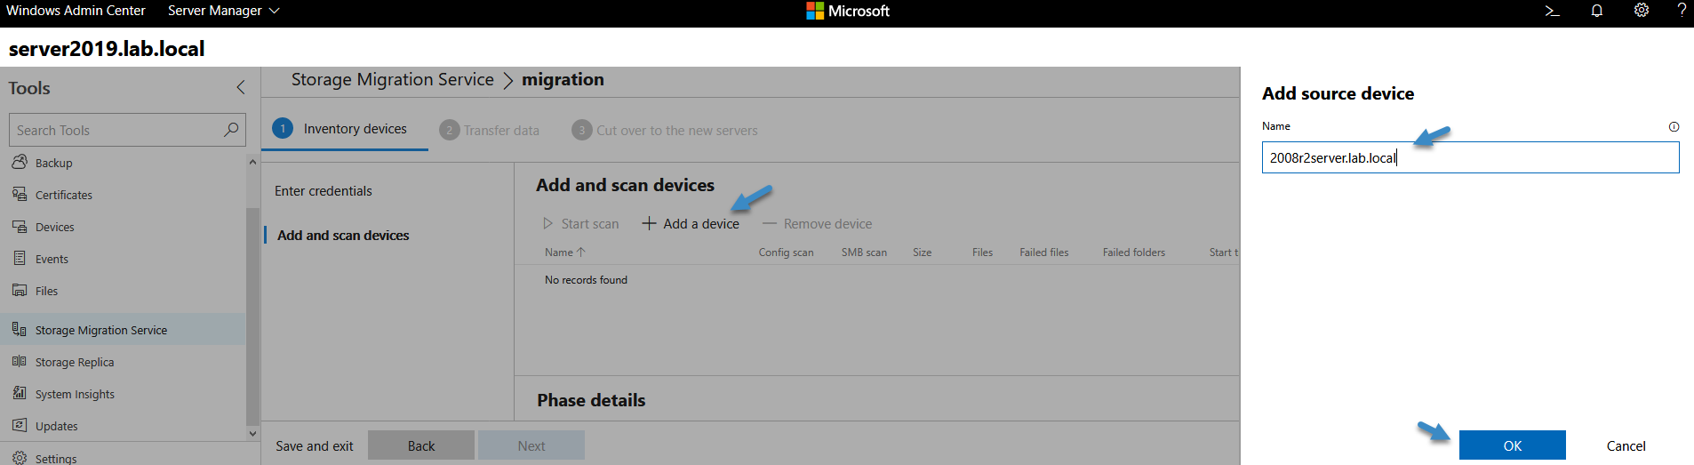Click the Next button
This screenshot has height=465, width=1694.
coord(531,445)
